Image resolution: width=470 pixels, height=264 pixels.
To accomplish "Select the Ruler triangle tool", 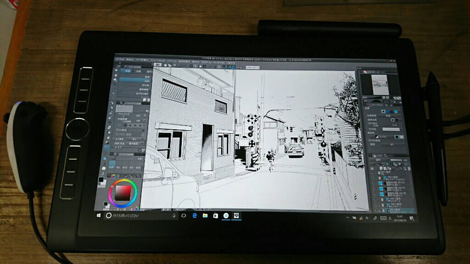I will tap(105, 158).
